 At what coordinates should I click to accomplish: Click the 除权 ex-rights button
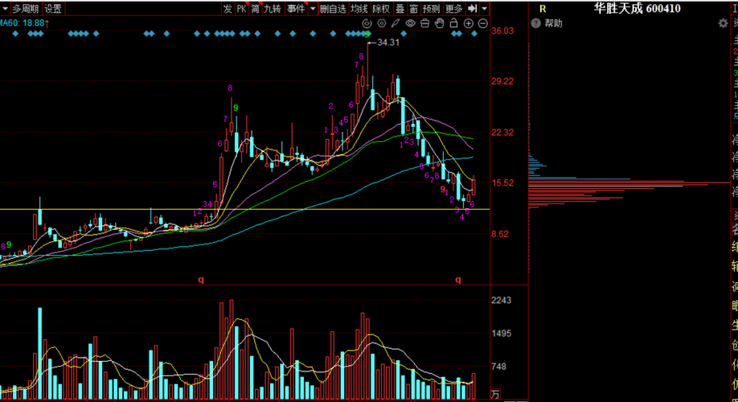pyautogui.click(x=381, y=9)
